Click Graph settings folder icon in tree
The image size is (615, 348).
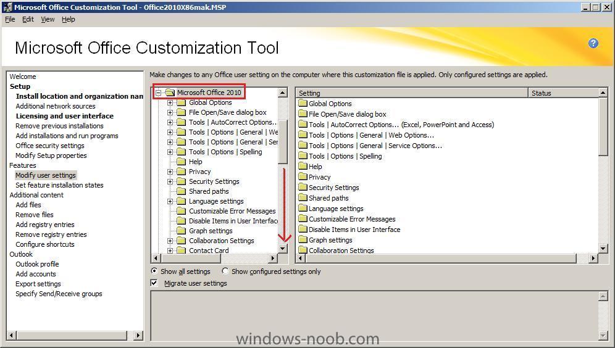[181, 231]
